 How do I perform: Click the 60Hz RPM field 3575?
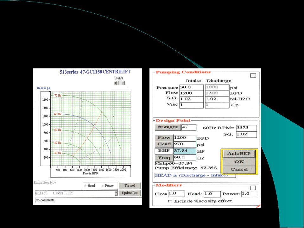[x=246, y=128]
